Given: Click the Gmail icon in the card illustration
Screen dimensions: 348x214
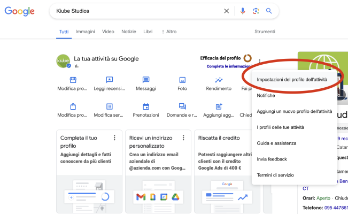Looking at the screenshot, I should tap(141, 197).
